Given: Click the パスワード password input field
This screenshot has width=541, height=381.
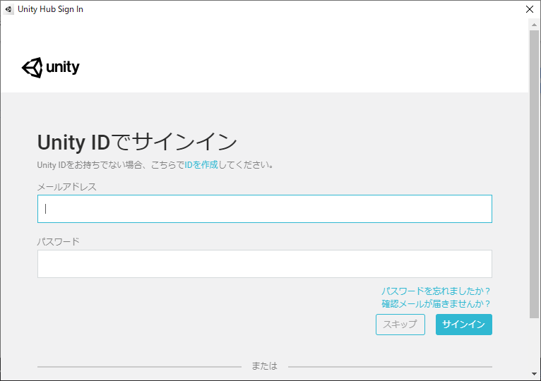Looking at the screenshot, I should coord(265,264).
